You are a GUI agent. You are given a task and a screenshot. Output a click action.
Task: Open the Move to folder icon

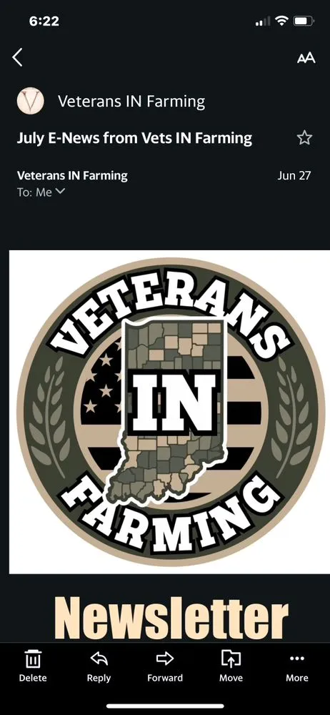coord(231,659)
